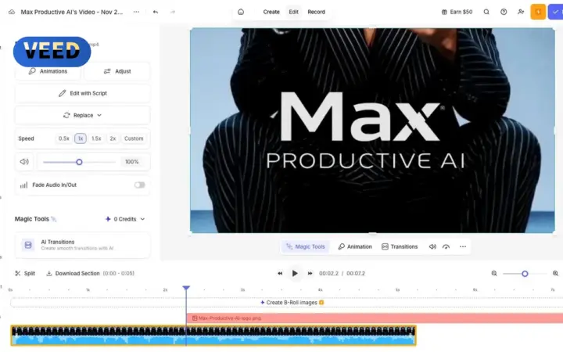Set speed to 1x
The height and width of the screenshot is (352, 563).
click(81, 138)
